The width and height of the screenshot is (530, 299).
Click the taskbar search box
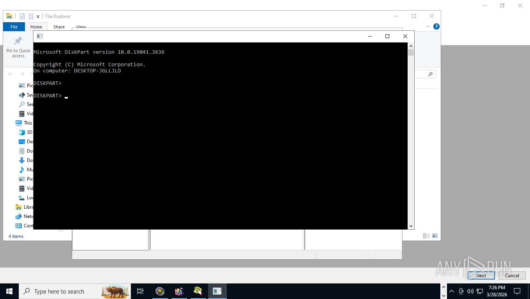75,291
